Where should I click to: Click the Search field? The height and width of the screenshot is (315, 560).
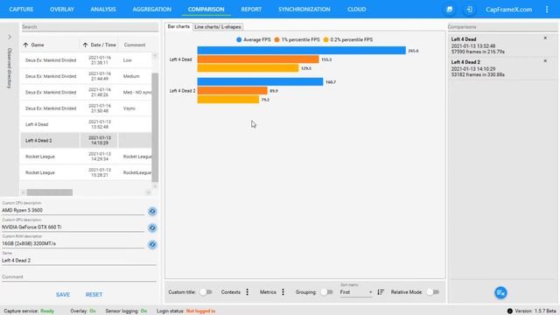(x=89, y=27)
